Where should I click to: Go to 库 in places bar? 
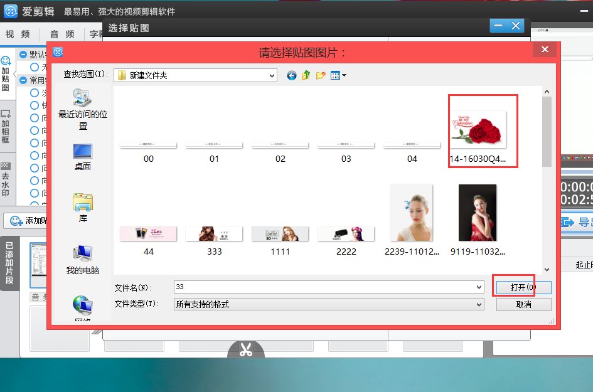tap(82, 208)
